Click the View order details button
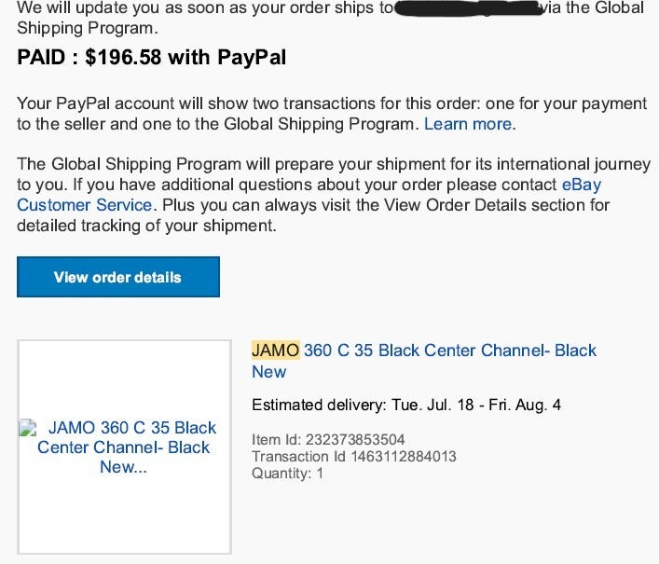 point(118,277)
